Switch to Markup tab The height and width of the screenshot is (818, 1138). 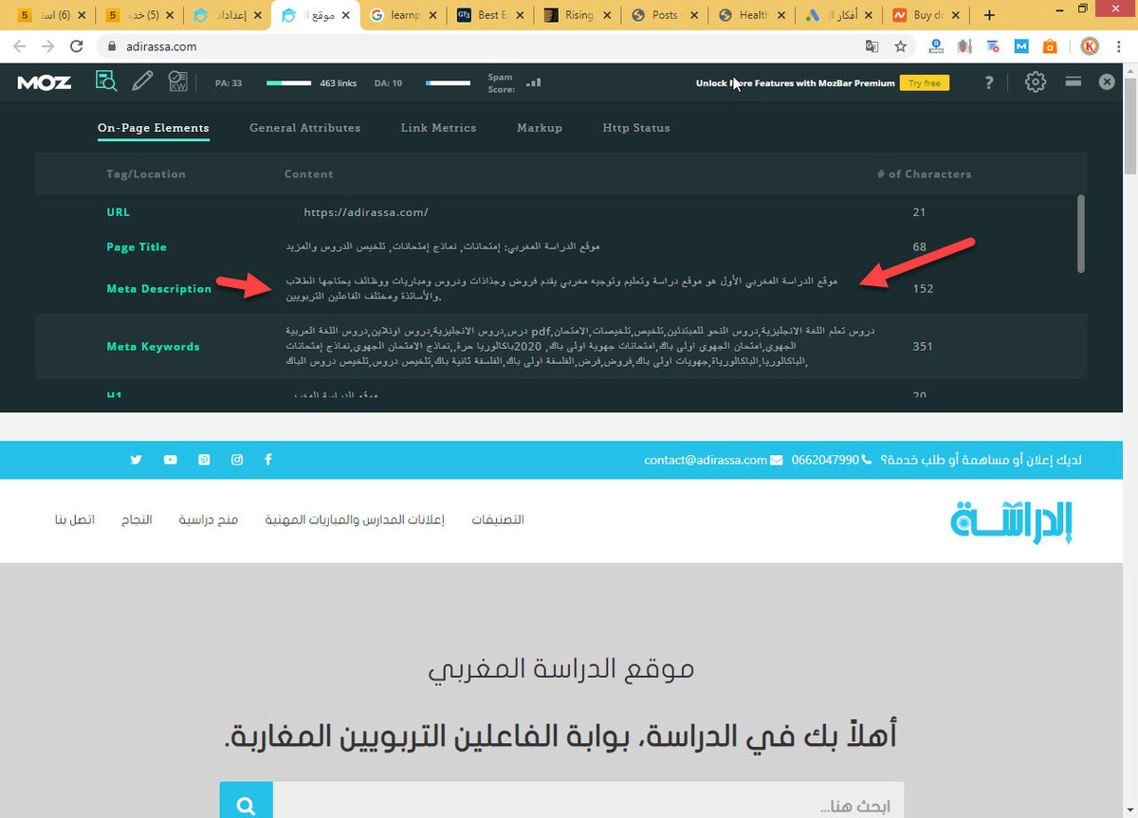[x=540, y=128]
